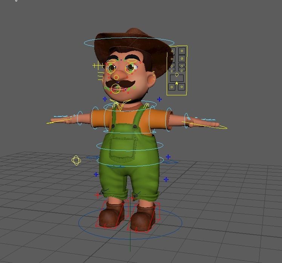Select yellow eye circle on the eye beside the yellow crosses
Screen dimensions: 282x263
(110, 68)
